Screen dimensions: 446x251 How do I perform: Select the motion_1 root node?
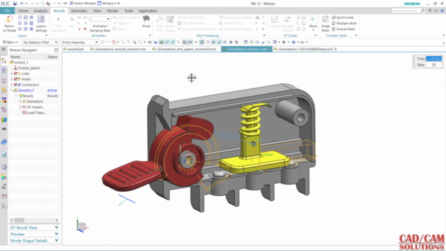(21, 62)
